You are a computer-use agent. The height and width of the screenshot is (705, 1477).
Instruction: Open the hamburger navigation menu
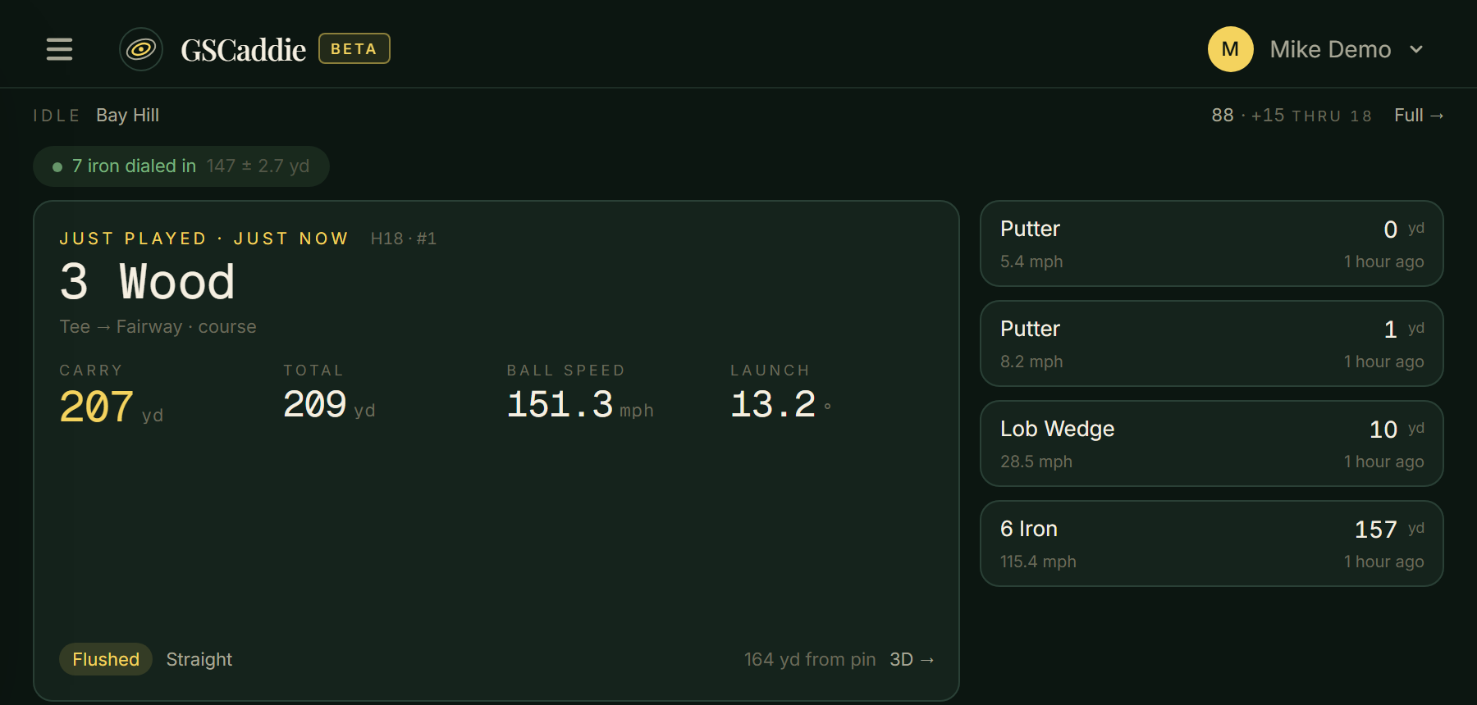click(59, 49)
